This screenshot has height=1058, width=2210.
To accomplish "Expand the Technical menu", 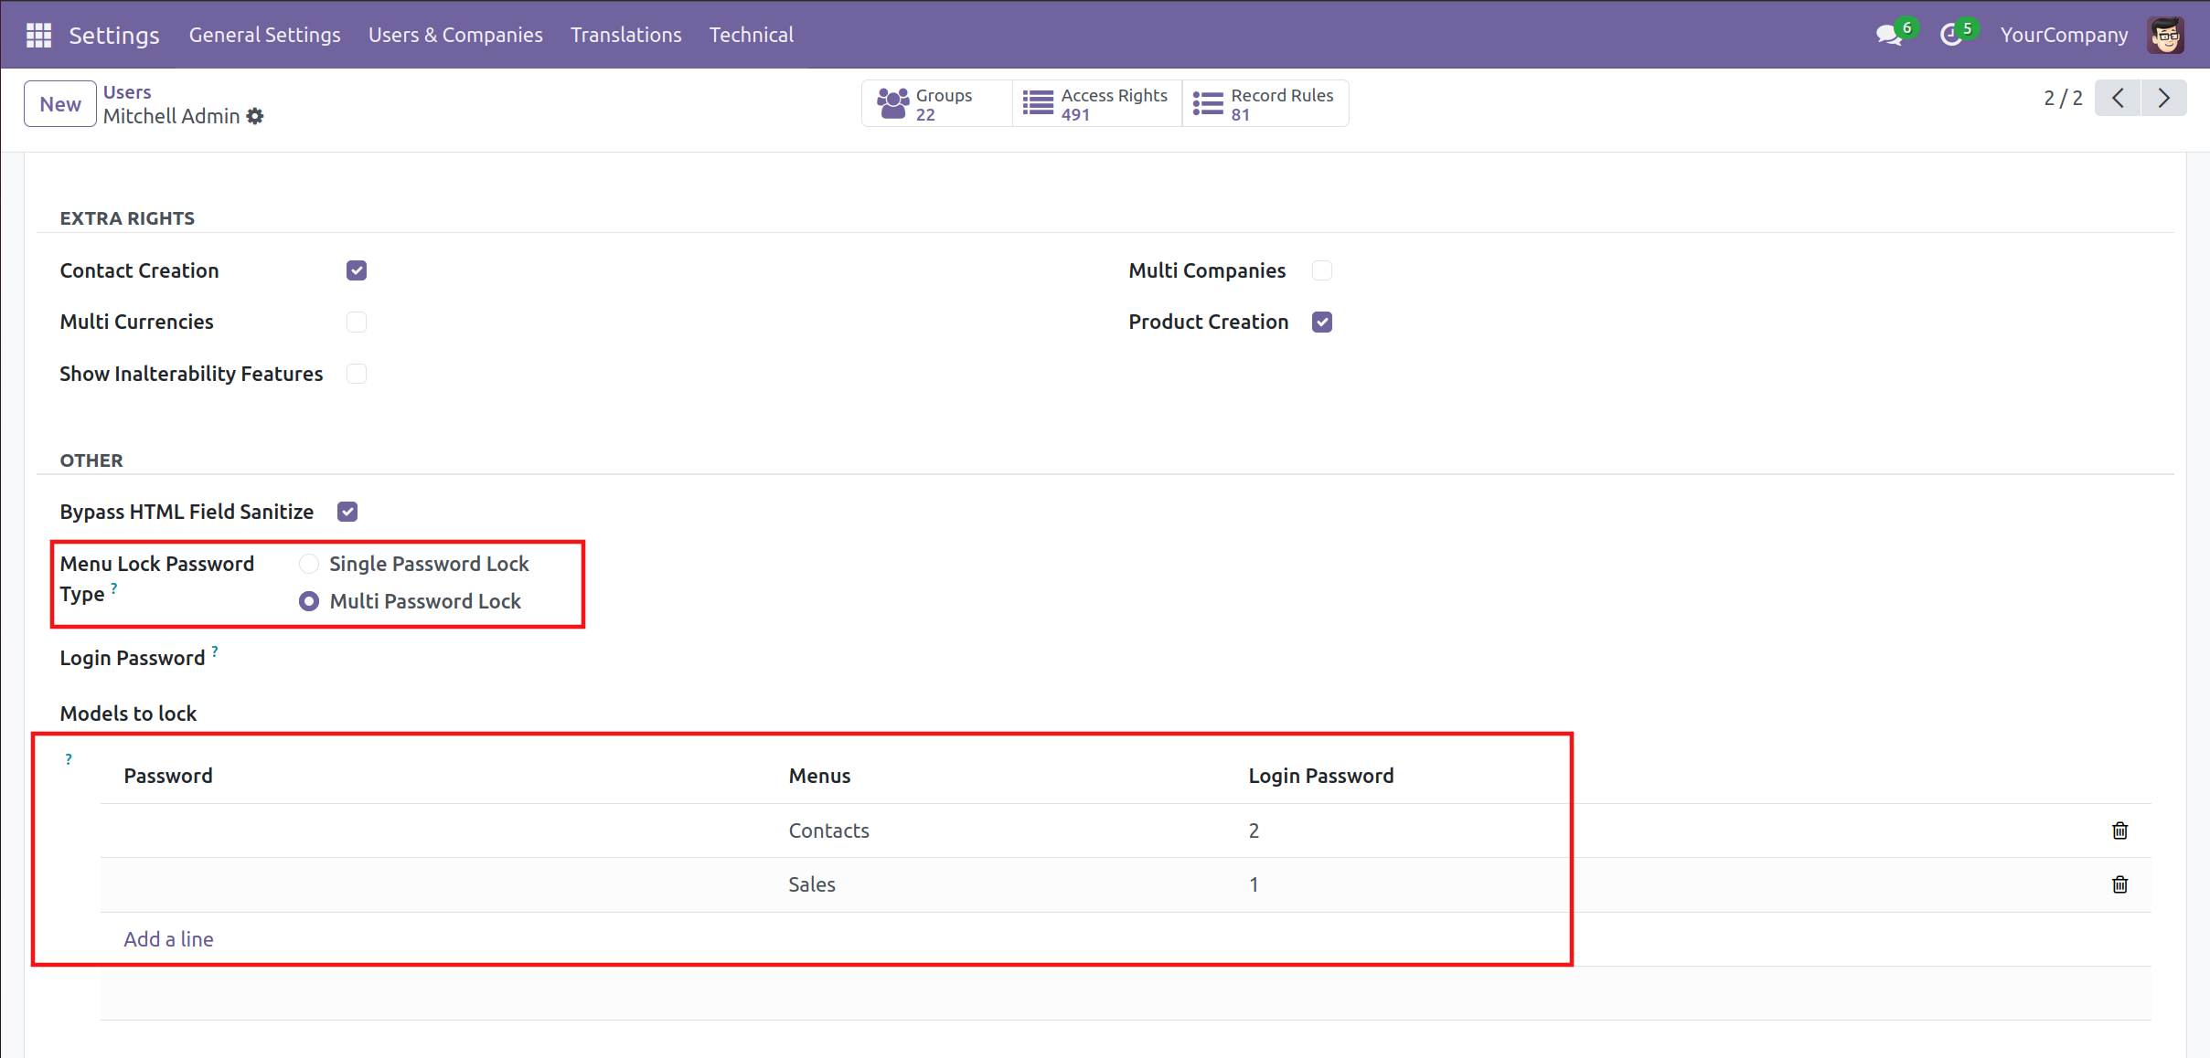I will pyautogui.click(x=751, y=35).
